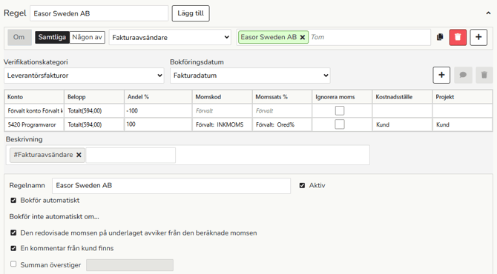Click the Om button
Screen dimensions: 497x274
click(19, 37)
